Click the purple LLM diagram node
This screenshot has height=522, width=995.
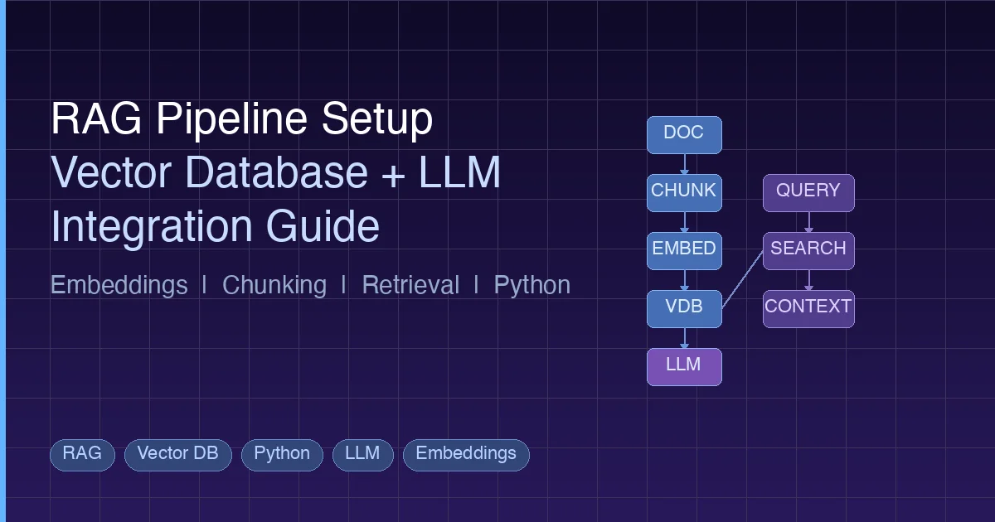pos(684,366)
